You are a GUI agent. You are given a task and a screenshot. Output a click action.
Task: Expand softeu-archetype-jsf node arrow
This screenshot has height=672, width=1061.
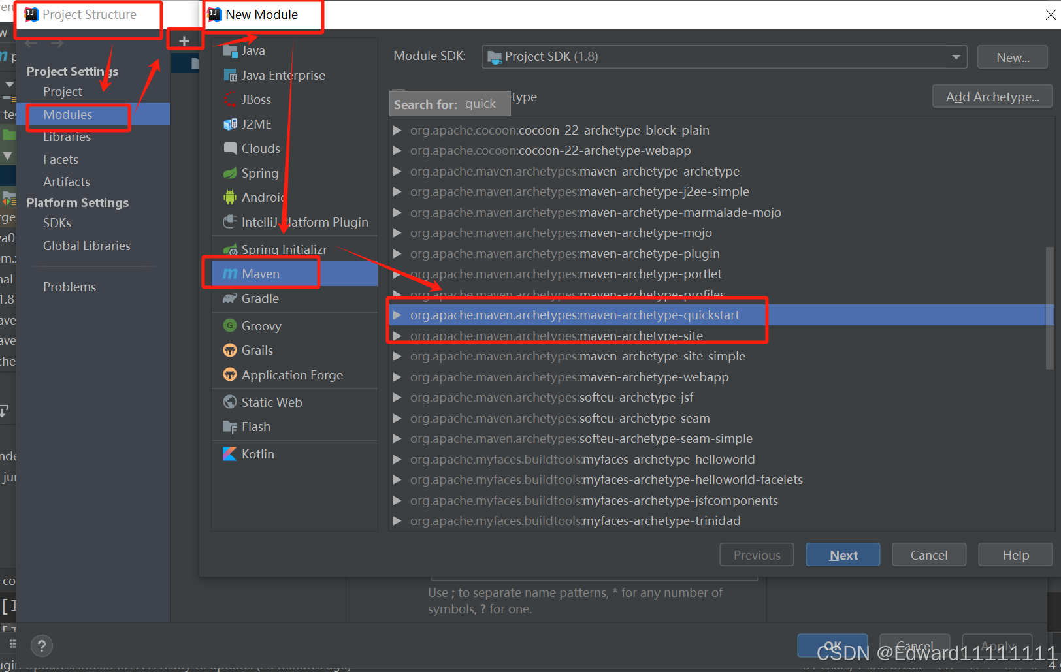click(x=397, y=397)
